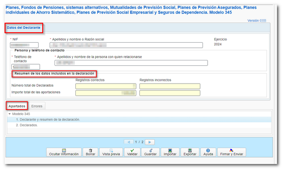Screen dimensions: 282x169
Task: Click the Ejercicio 2024 value
Action: click(218, 44)
